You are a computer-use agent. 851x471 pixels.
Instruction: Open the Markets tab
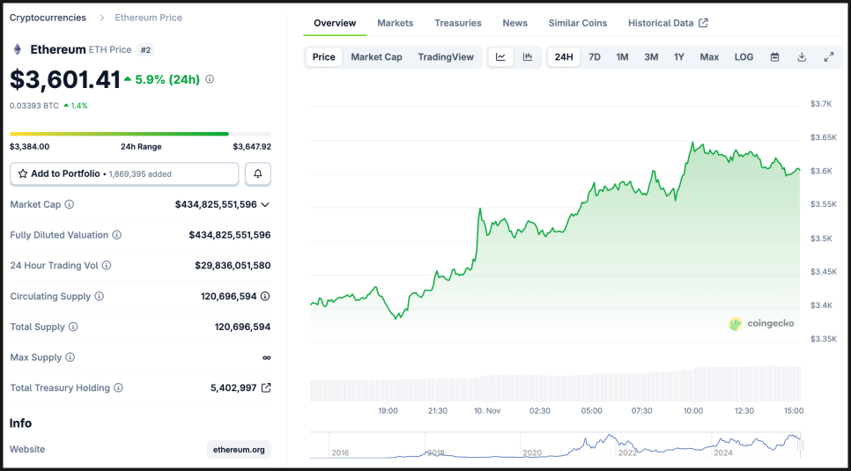click(x=395, y=23)
